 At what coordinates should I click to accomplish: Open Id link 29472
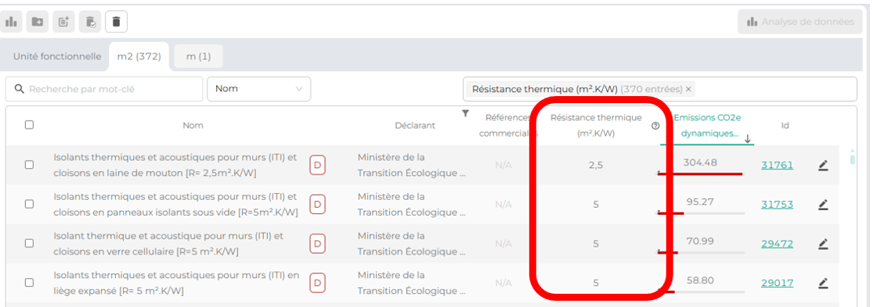777,244
